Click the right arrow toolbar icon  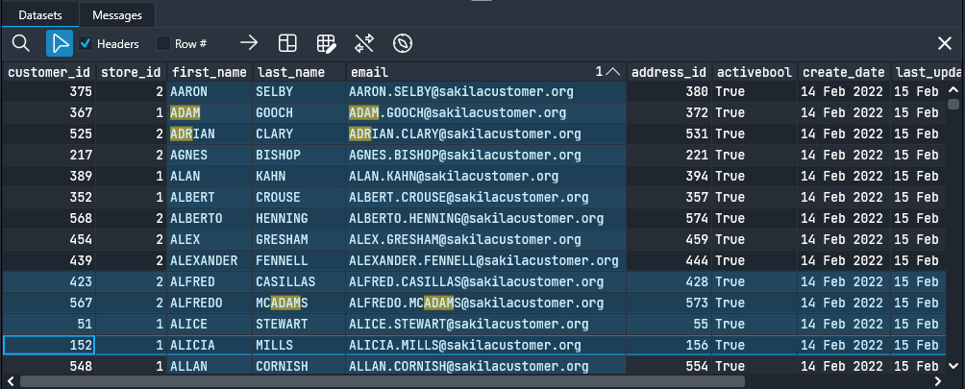click(249, 43)
